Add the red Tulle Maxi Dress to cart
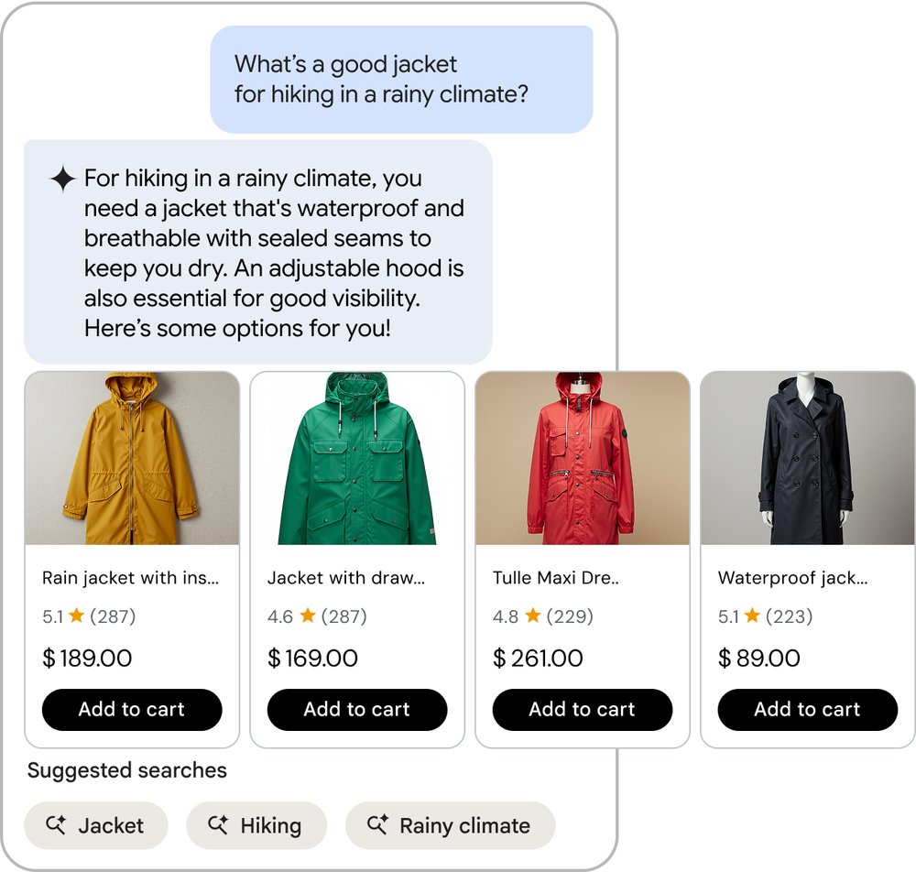916x872 pixels. [583, 709]
